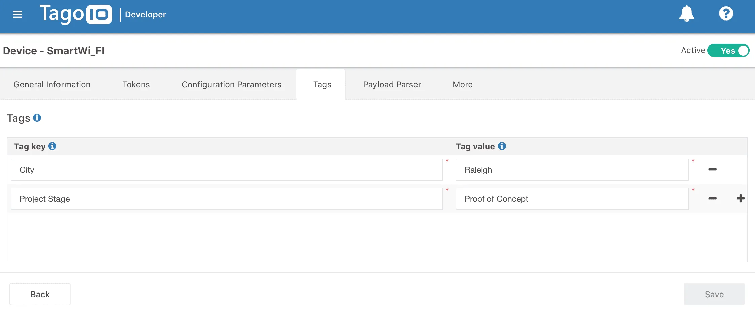755x312 pixels.
Task: Select the Raleigh tag value field
Action: click(572, 169)
